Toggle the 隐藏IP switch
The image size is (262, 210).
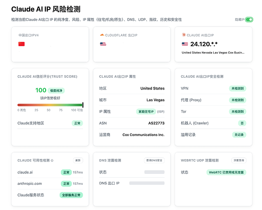point(249,20)
